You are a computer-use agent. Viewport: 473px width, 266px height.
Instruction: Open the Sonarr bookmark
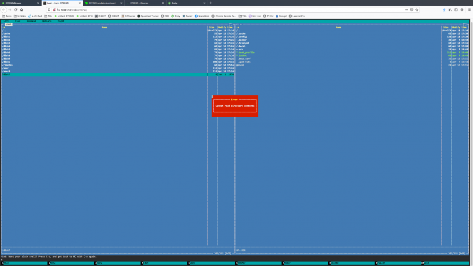click(187, 16)
